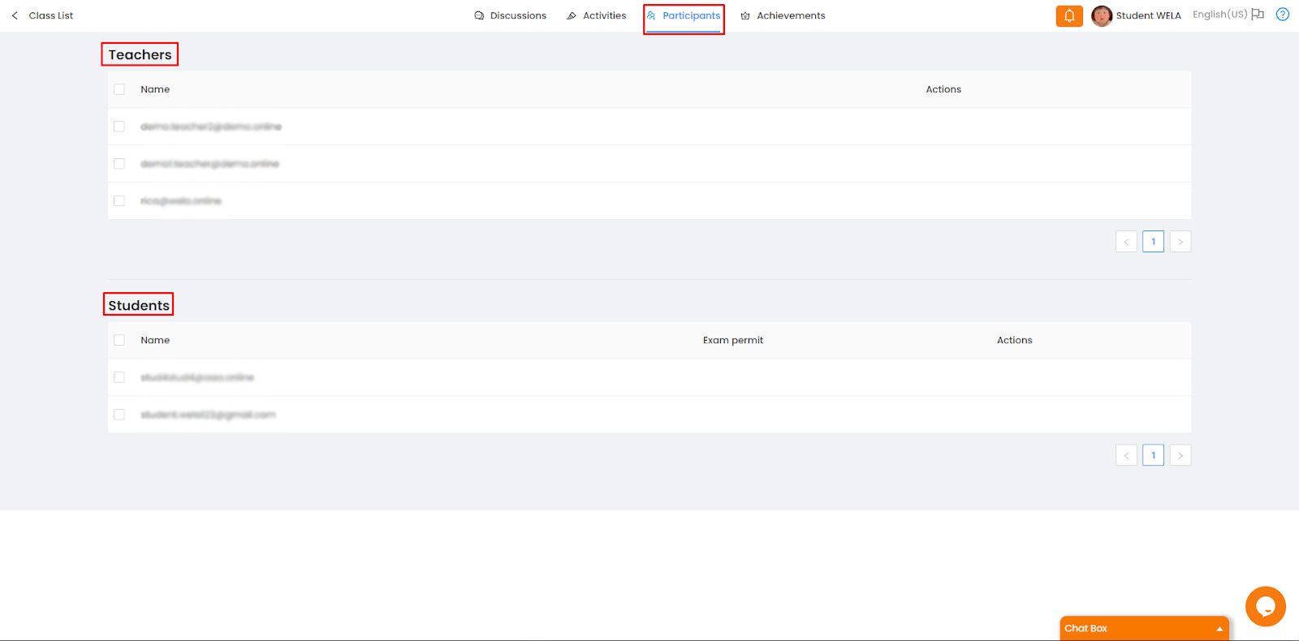The width and height of the screenshot is (1299, 641).
Task: Tick the last student row checkbox
Action: coord(119,415)
